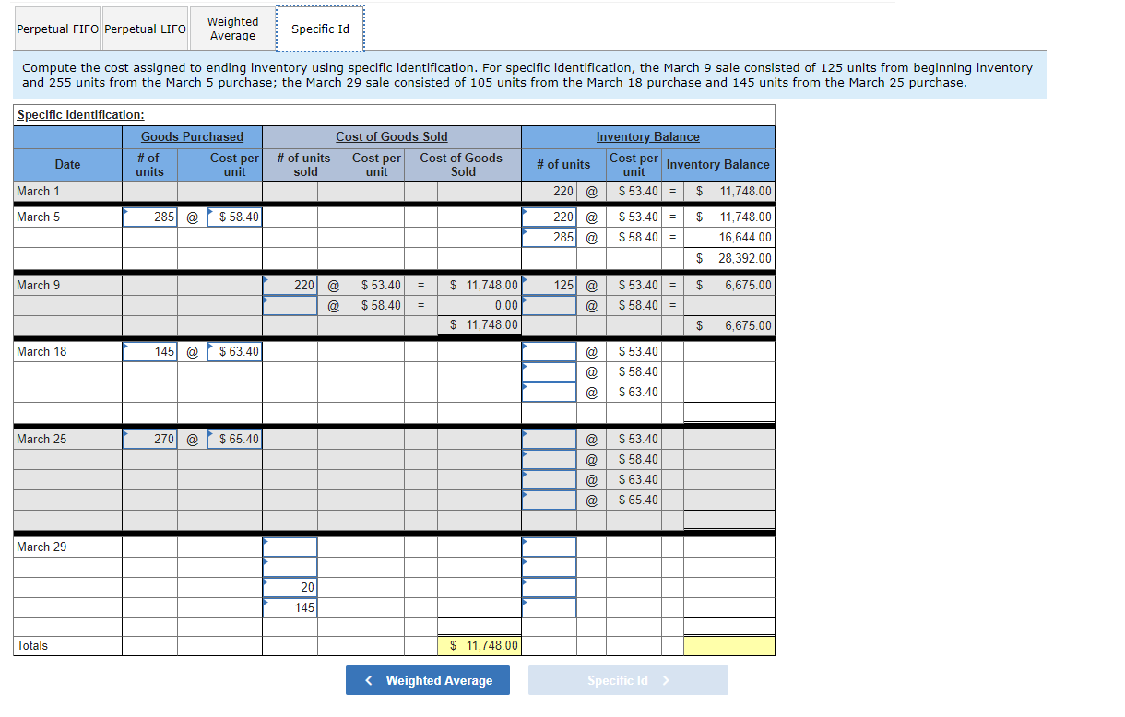This screenshot has width=1125, height=717.
Task: Select the March 5 units purchased field showing 285
Action: pos(148,217)
